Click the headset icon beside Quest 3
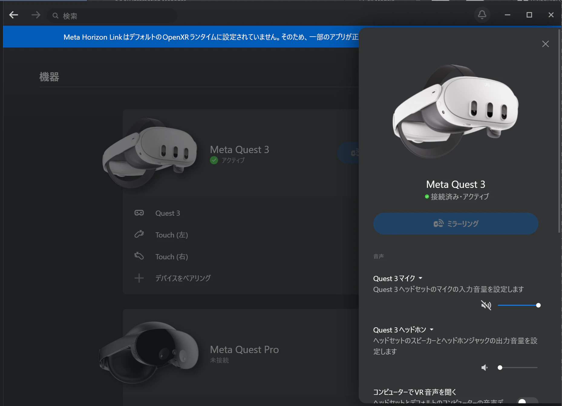This screenshot has height=406, width=562. tap(139, 213)
